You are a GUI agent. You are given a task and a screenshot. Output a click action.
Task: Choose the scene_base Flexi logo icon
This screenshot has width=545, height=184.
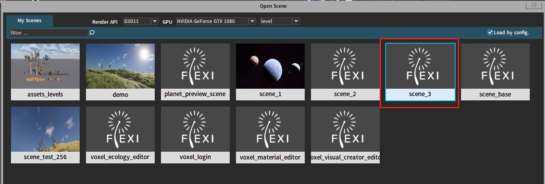495,66
